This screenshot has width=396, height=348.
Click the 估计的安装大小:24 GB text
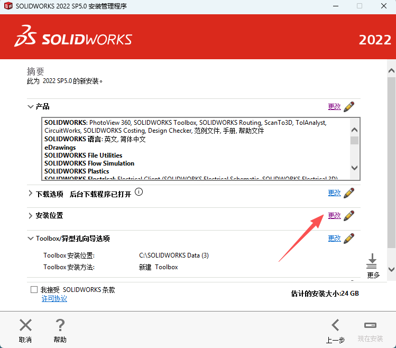click(x=325, y=294)
